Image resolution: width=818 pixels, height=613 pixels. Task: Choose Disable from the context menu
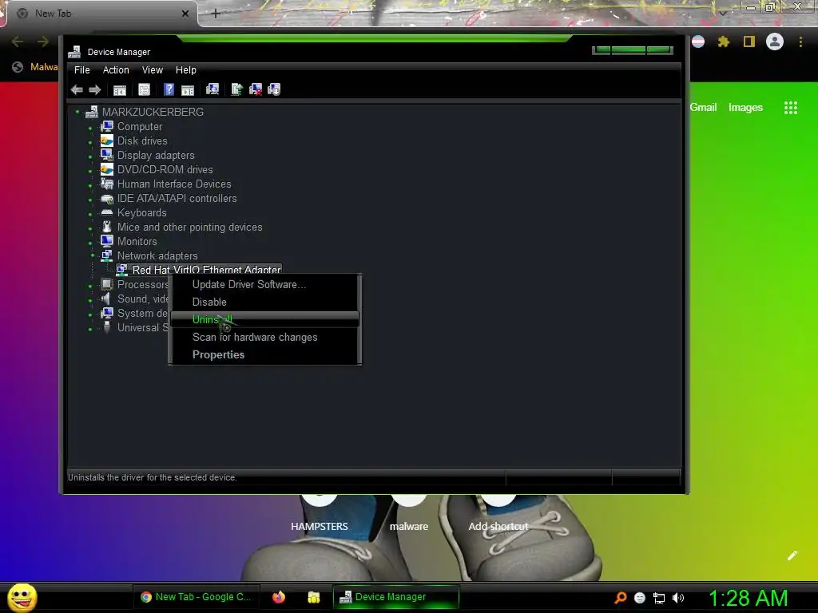coord(265,302)
